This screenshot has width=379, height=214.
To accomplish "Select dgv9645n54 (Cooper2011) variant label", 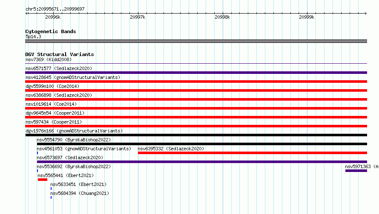I will [x=55, y=113].
